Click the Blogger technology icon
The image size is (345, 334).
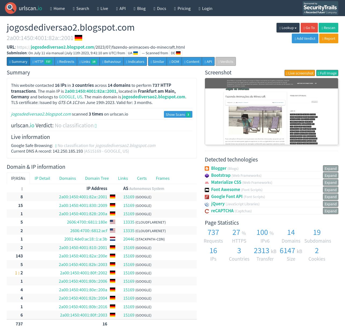[207, 168]
